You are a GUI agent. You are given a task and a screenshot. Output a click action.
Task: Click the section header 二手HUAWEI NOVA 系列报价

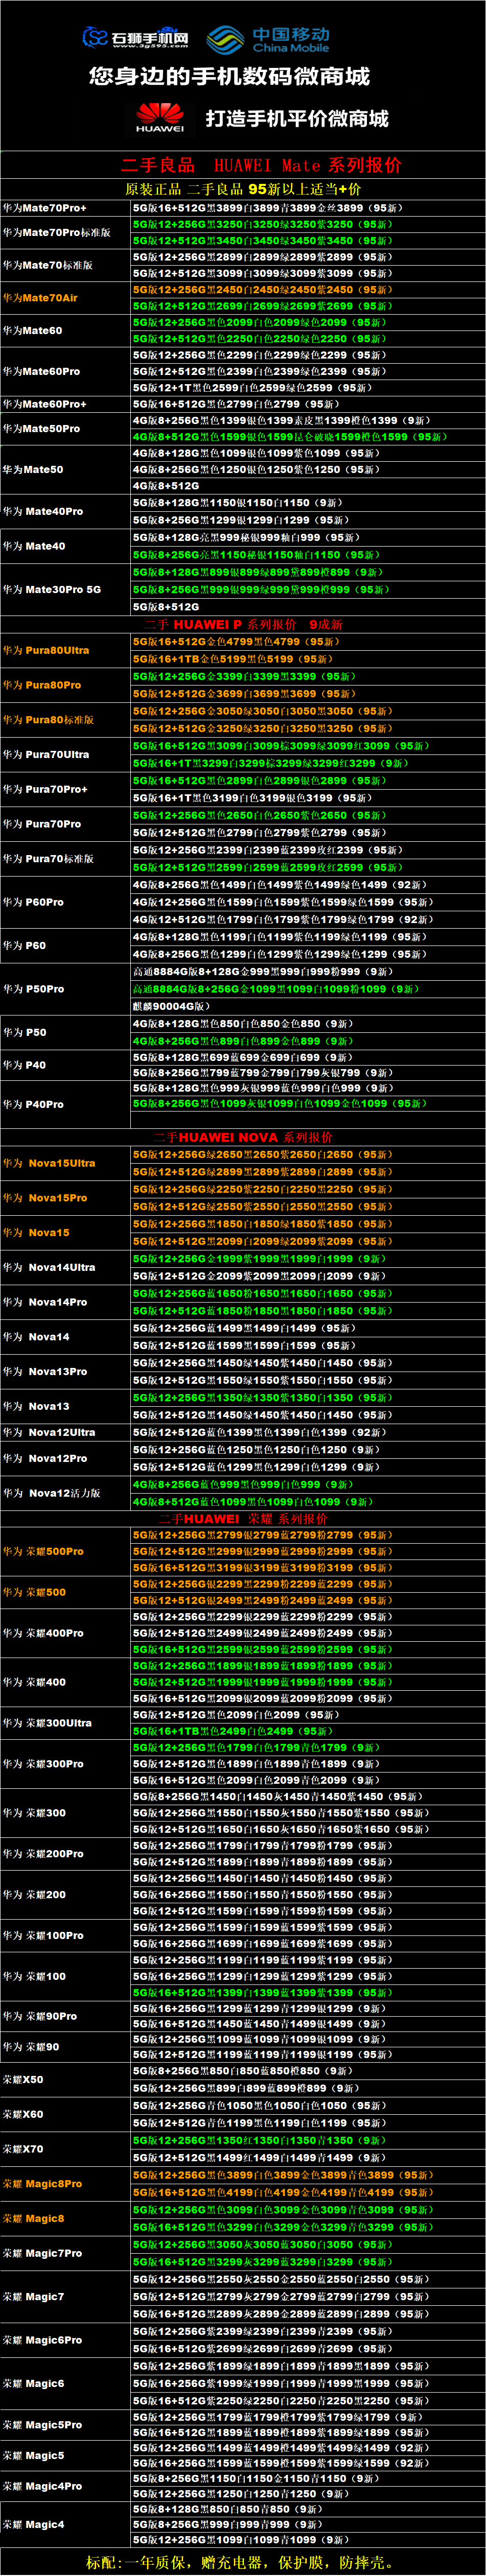(243, 1137)
